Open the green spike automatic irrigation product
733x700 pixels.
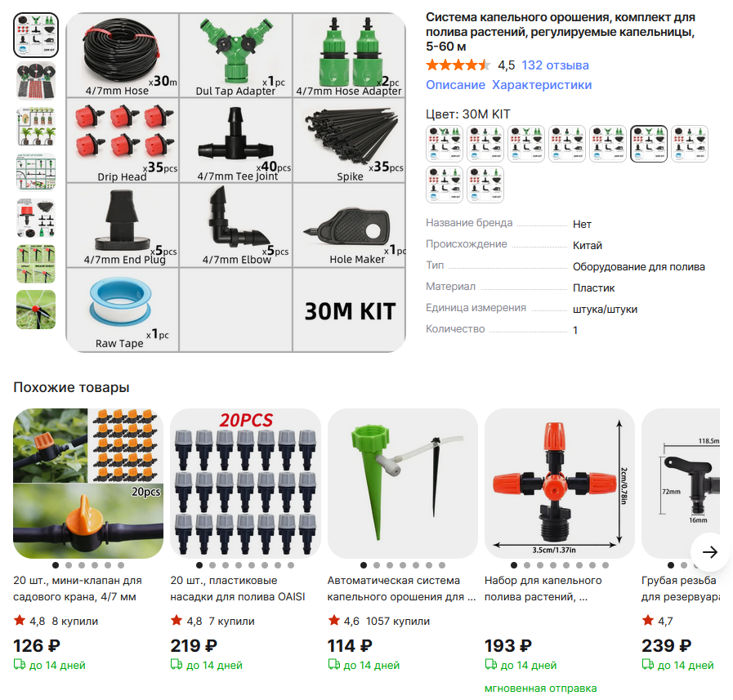pos(403,484)
